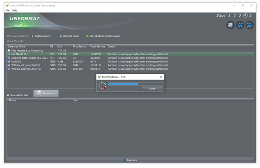
Task: Jump to step 1
Action: tap(229, 16)
